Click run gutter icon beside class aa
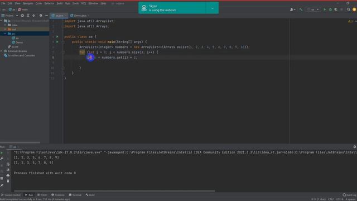Screen dimensions: 357x201 [57, 37]
